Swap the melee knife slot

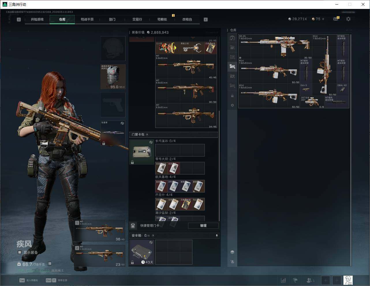(x=122, y=123)
